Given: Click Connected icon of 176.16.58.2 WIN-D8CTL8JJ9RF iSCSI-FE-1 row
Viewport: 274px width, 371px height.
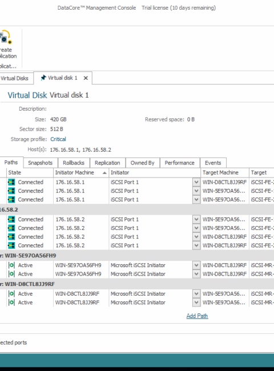Looking at the screenshot, I should (11, 237).
